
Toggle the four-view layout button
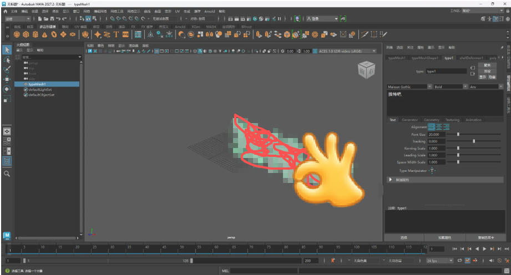(x=7, y=141)
